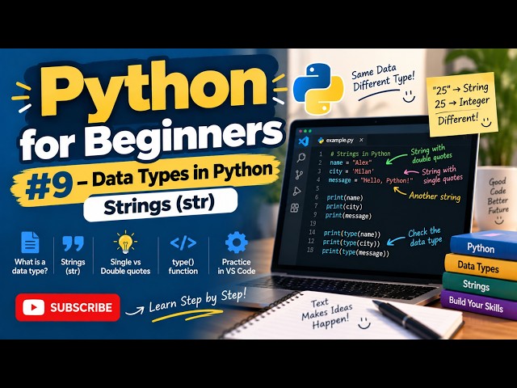Click the blue 'Python' book spine

pyautogui.click(x=483, y=246)
